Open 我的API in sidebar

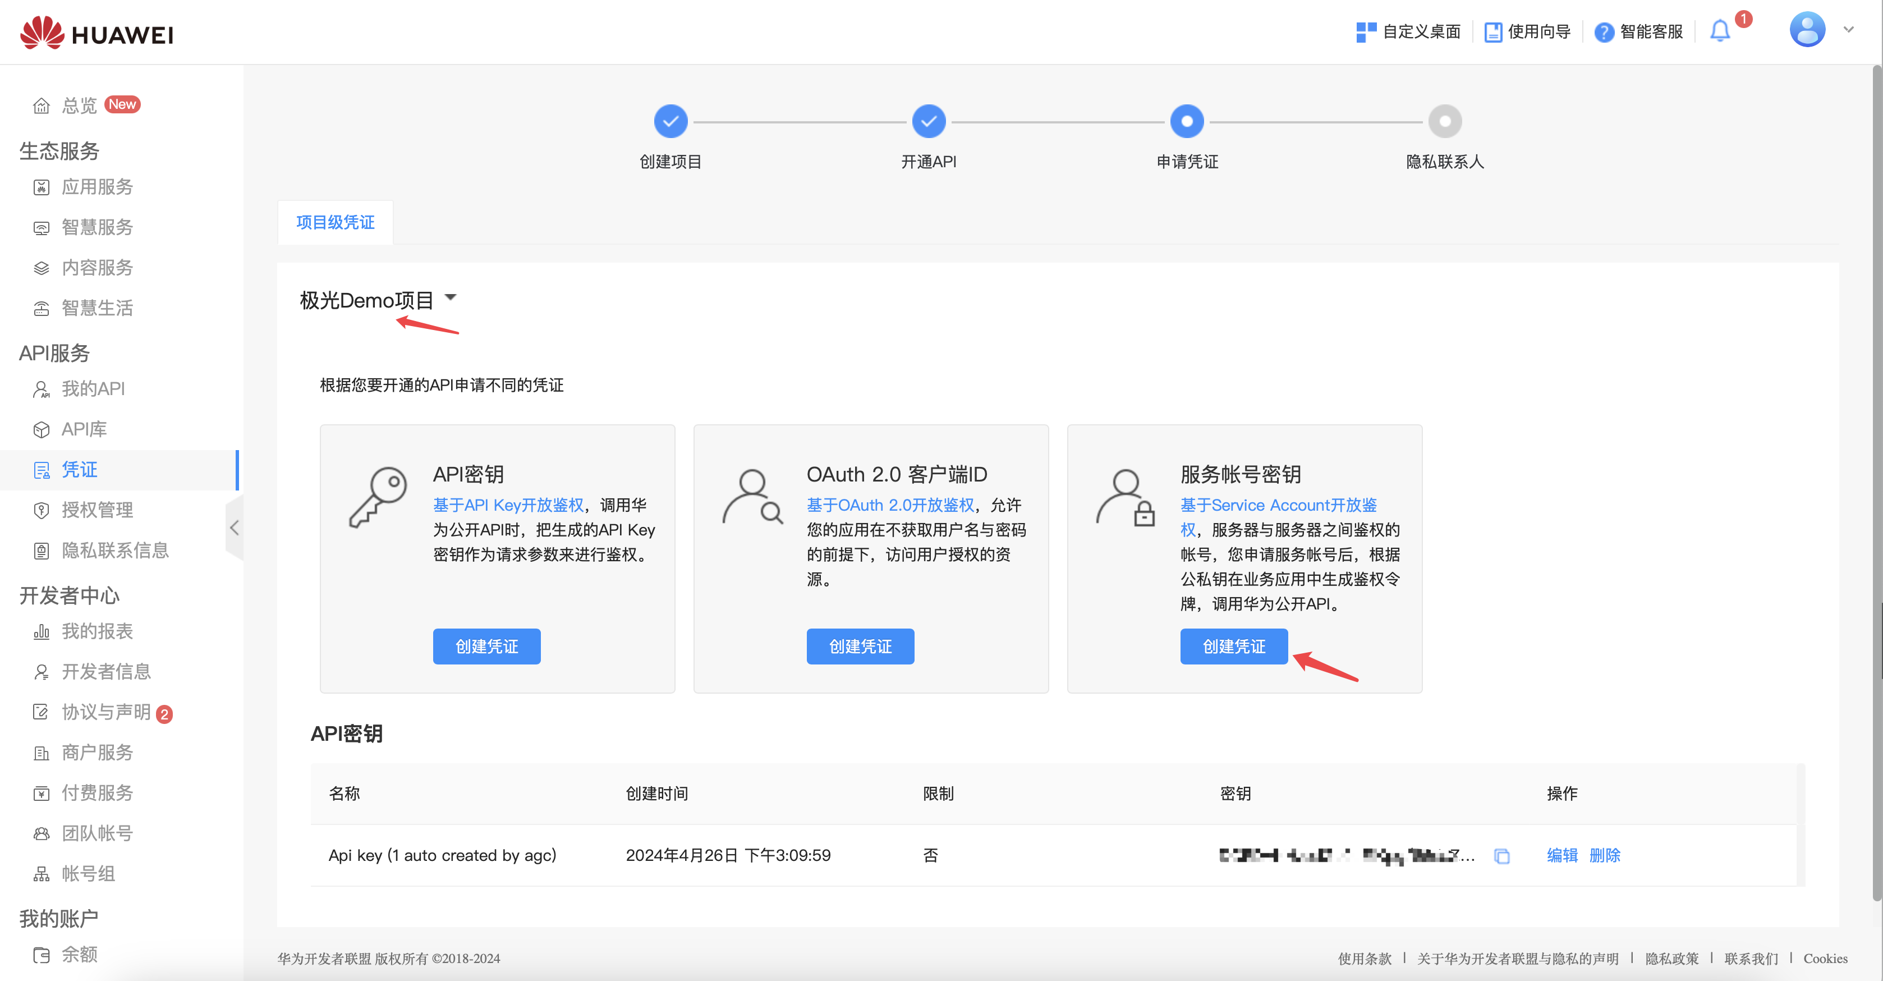(x=93, y=389)
